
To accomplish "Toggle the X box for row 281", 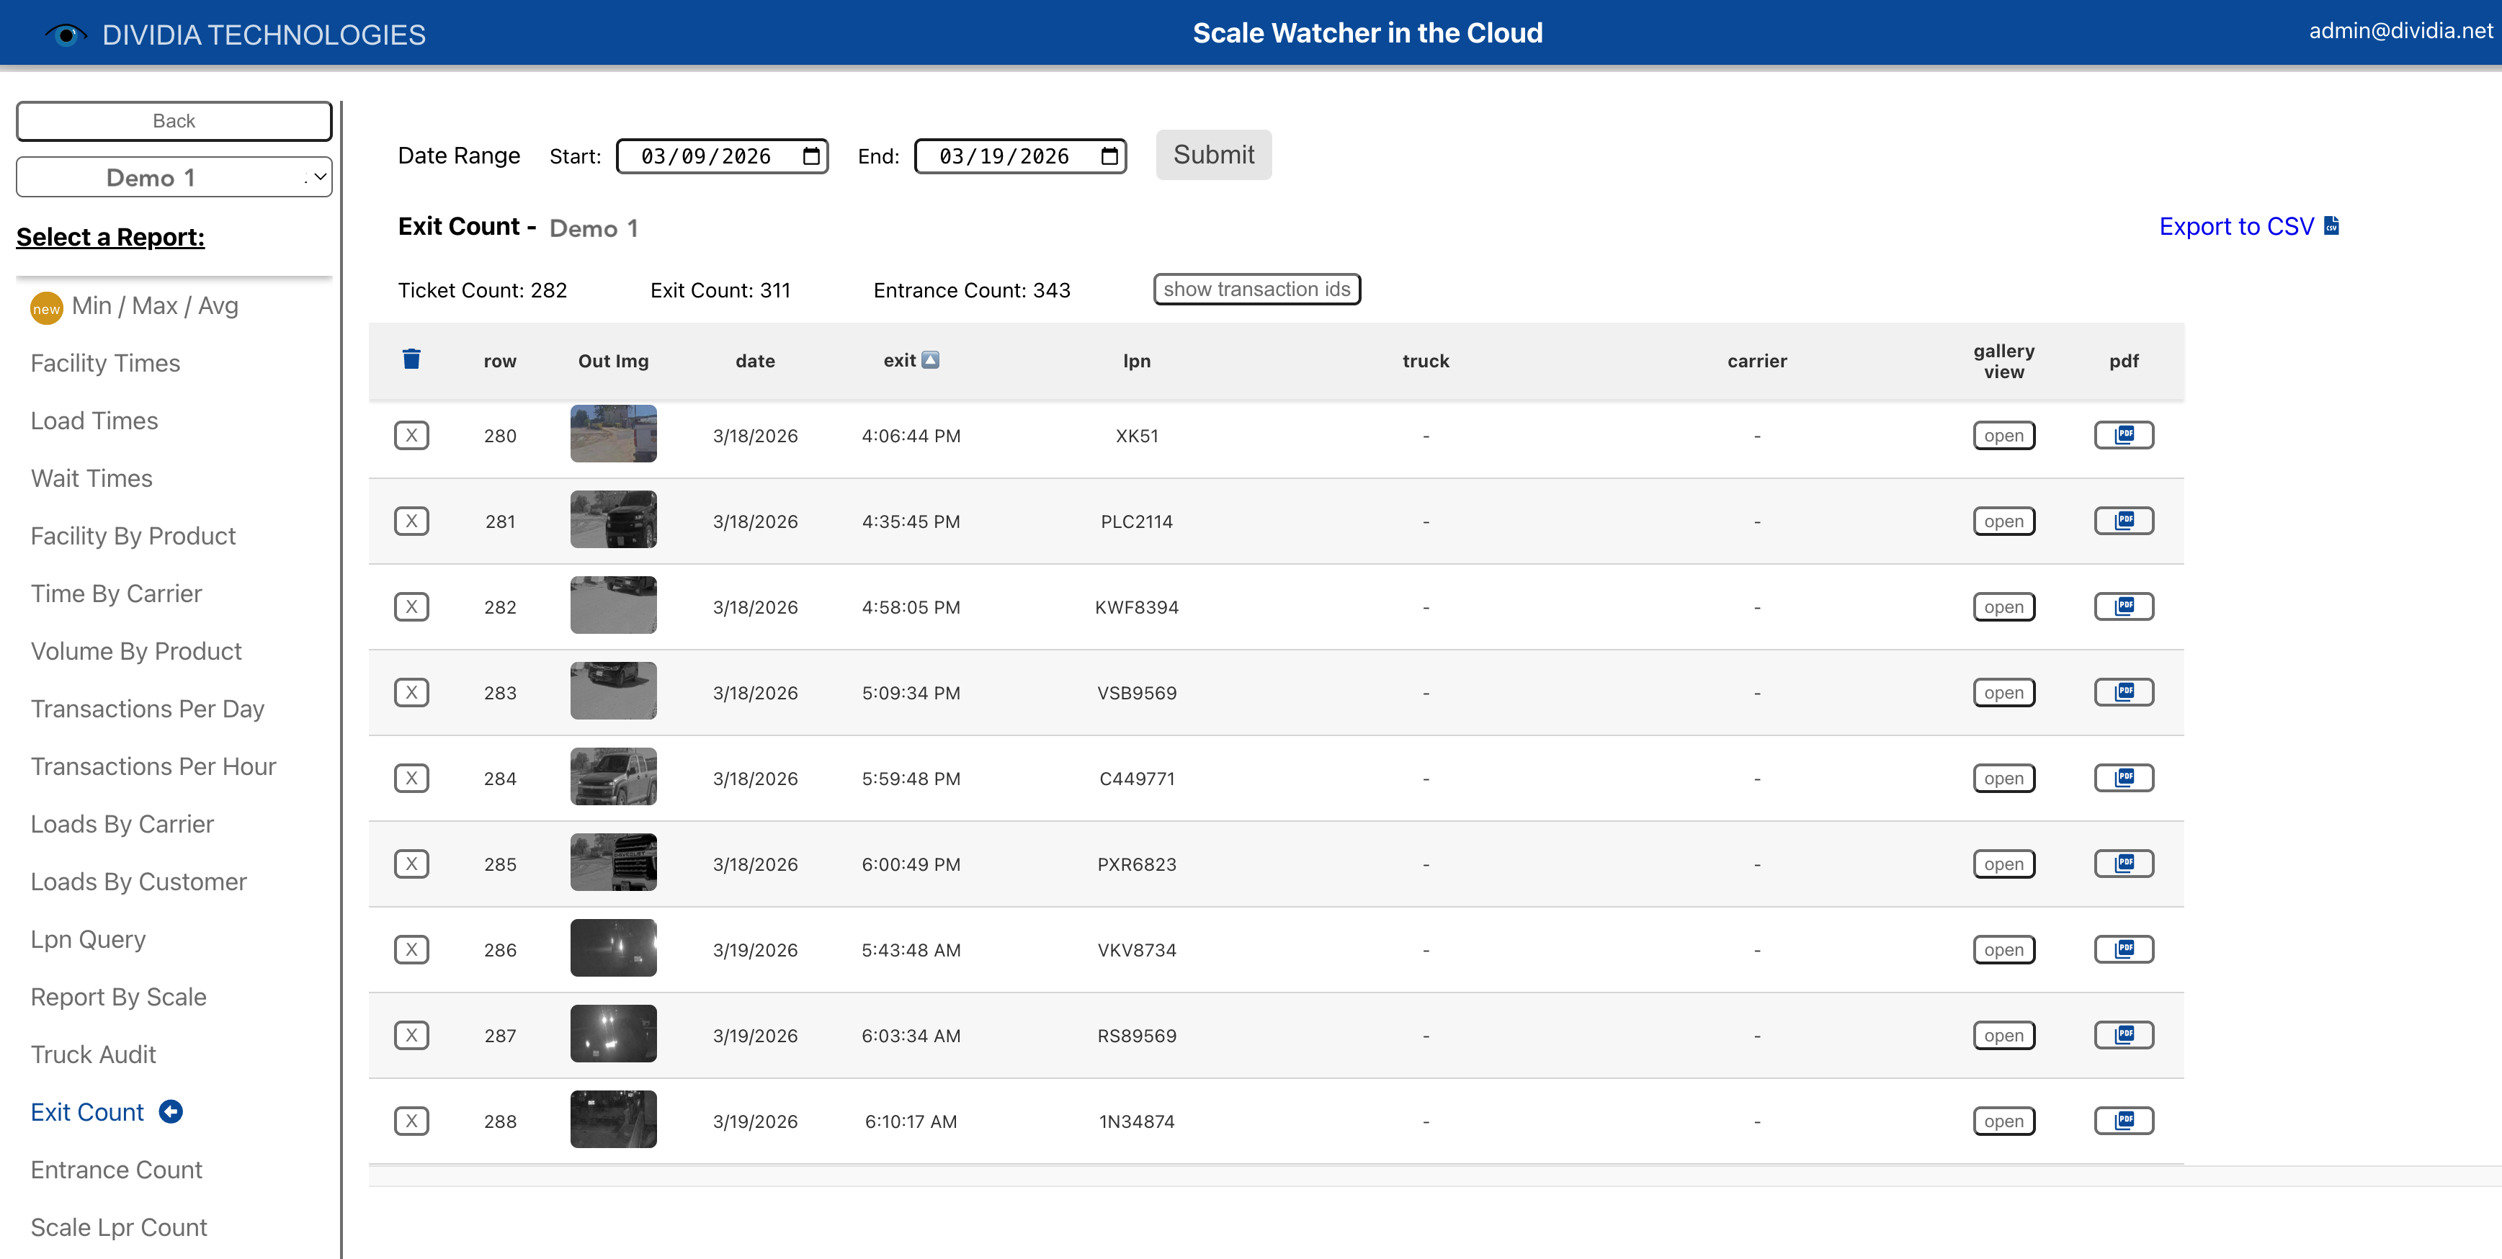I will pyautogui.click(x=411, y=521).
